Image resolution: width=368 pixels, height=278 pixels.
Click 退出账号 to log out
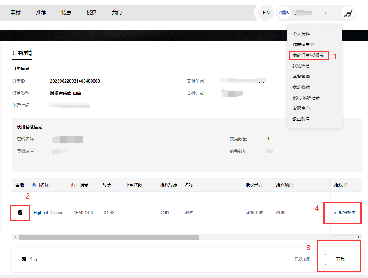click(x=301, y=119)
